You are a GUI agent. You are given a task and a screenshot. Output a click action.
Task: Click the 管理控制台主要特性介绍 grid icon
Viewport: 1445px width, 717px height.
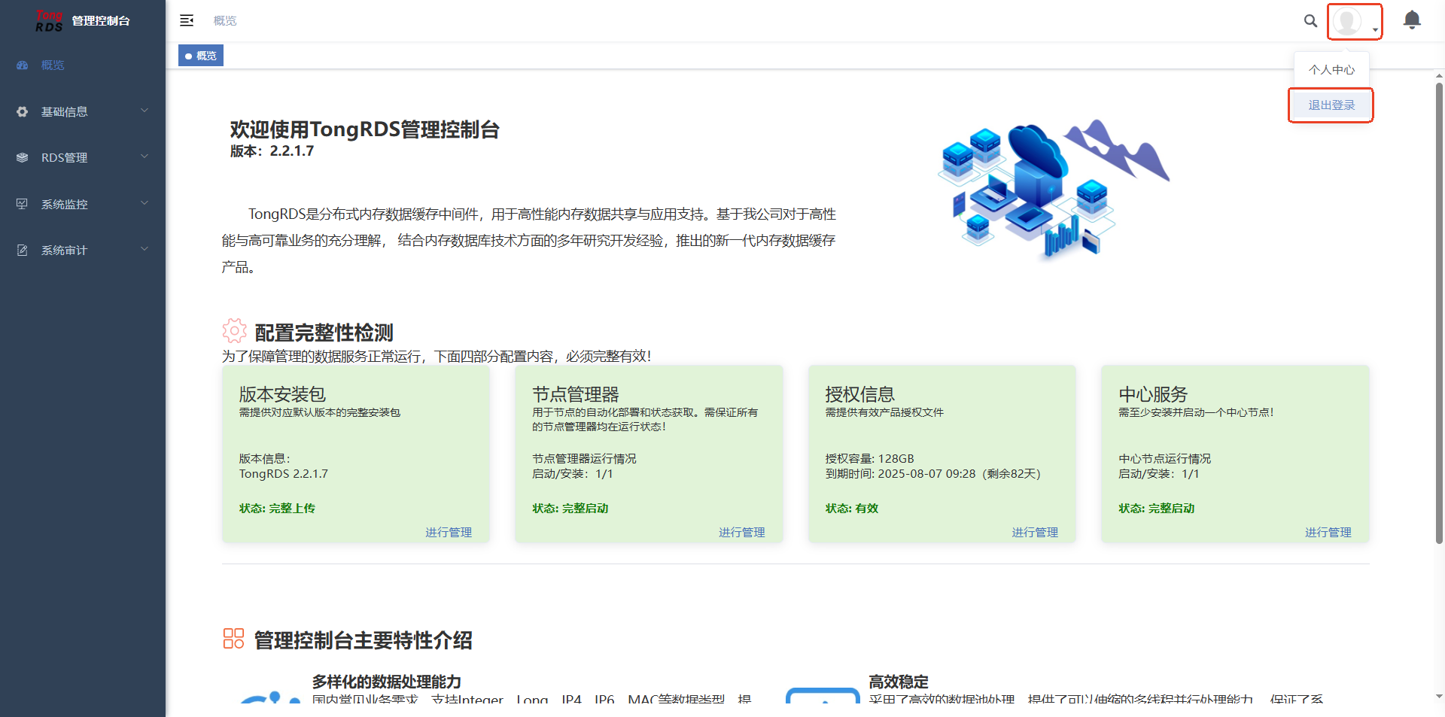coord(234,639)
